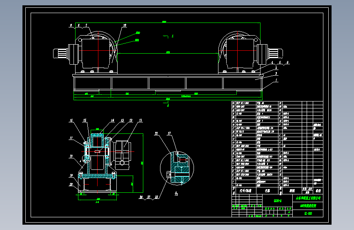Select part balloon number 23
Viewport: 354px width, 230px height.
click(x=149, y=197)
